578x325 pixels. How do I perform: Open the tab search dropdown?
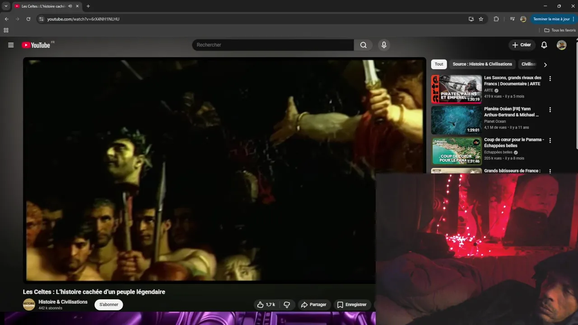coord(6,6)
